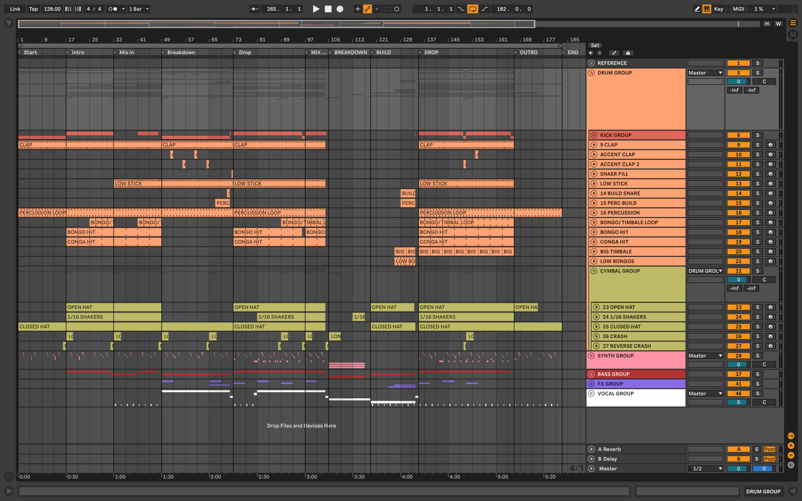The height and width of the screenshot is (501, 802).
Task: Solo the KICK GROUP track
Action: pyautogui.click(x=757, y=135)
